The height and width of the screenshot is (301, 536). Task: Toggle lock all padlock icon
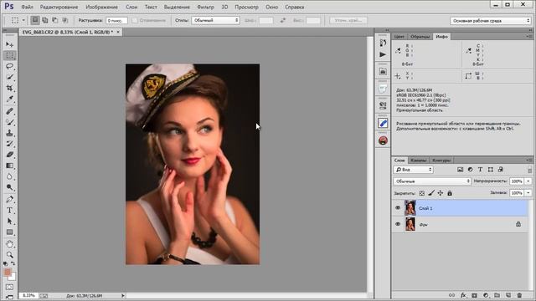pyautogui.click(x=450, y=193)
